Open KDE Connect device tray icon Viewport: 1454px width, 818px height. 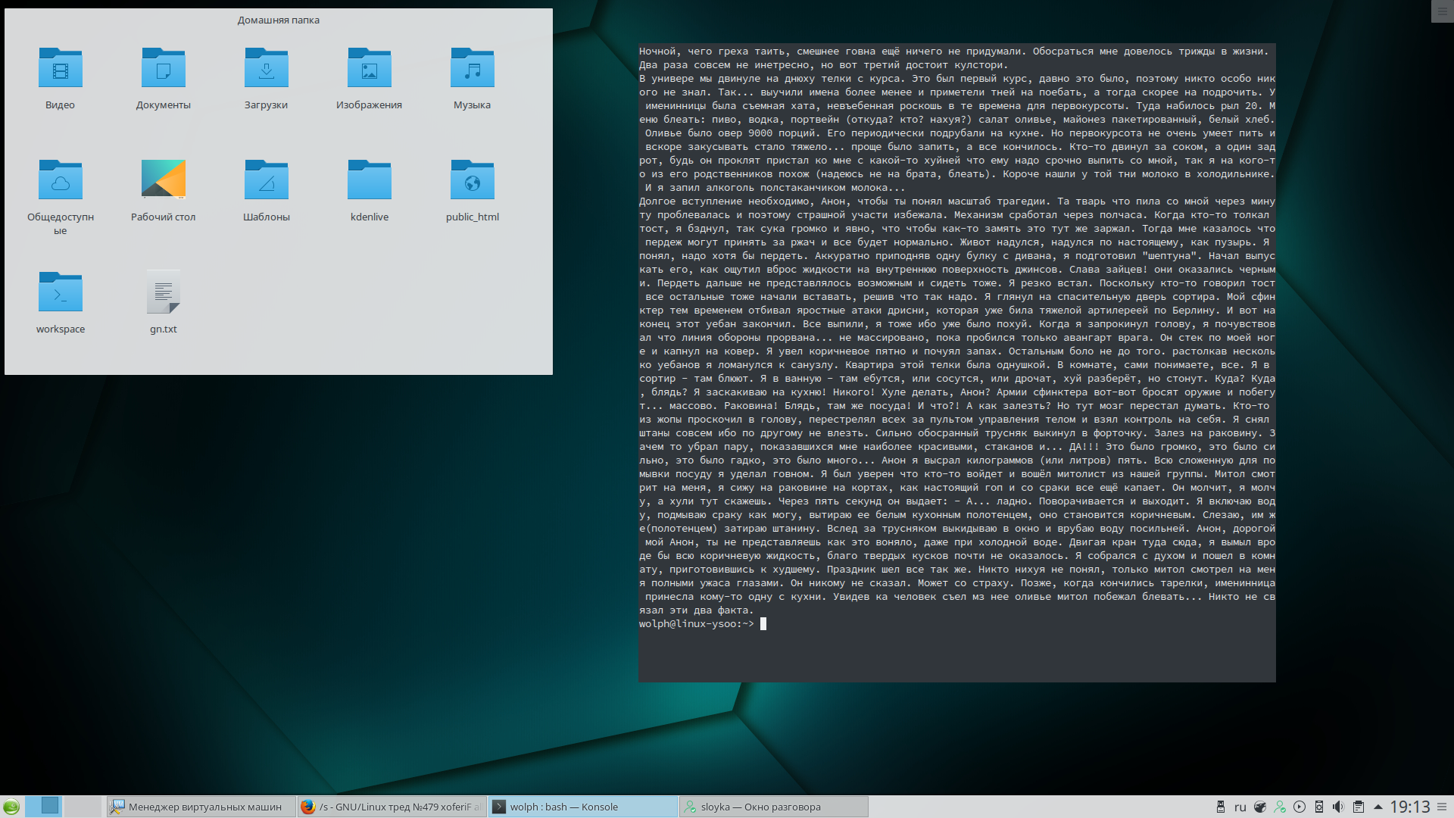1319,807
